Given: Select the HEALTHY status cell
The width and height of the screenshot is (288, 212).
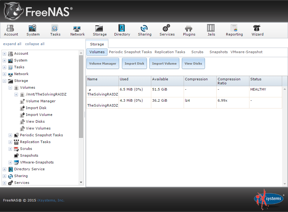Looking at the screenshot, I should (265, 91).
